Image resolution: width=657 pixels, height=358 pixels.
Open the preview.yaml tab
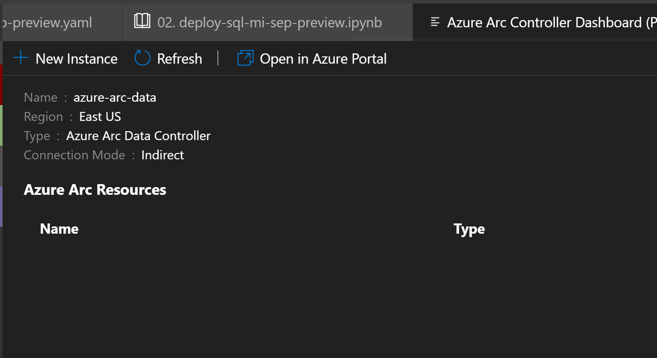47,21
